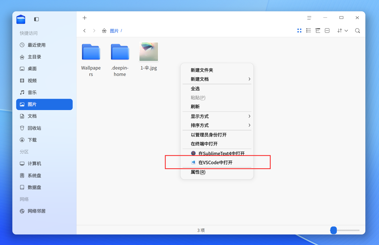Image resolution: width=379 pixels, height=245 pixels.
Task: Open 音乐 folder in sidebar
Action: tap(44, 93)
